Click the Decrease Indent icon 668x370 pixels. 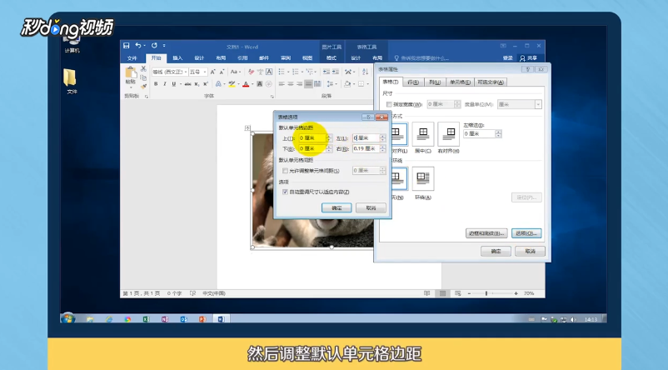[x=327, y=72]
